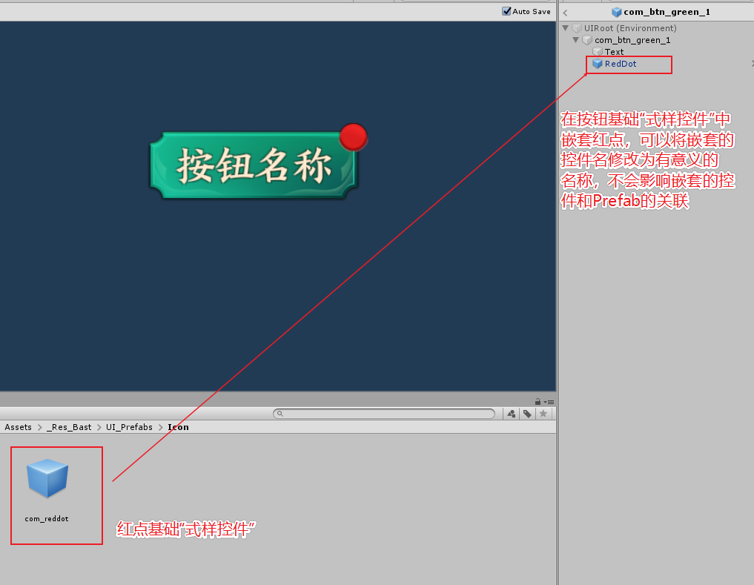Image resolution: width=754 pixels, height=585 pixels.
Task: Open the search by label filter
Action: coord(528,414)
